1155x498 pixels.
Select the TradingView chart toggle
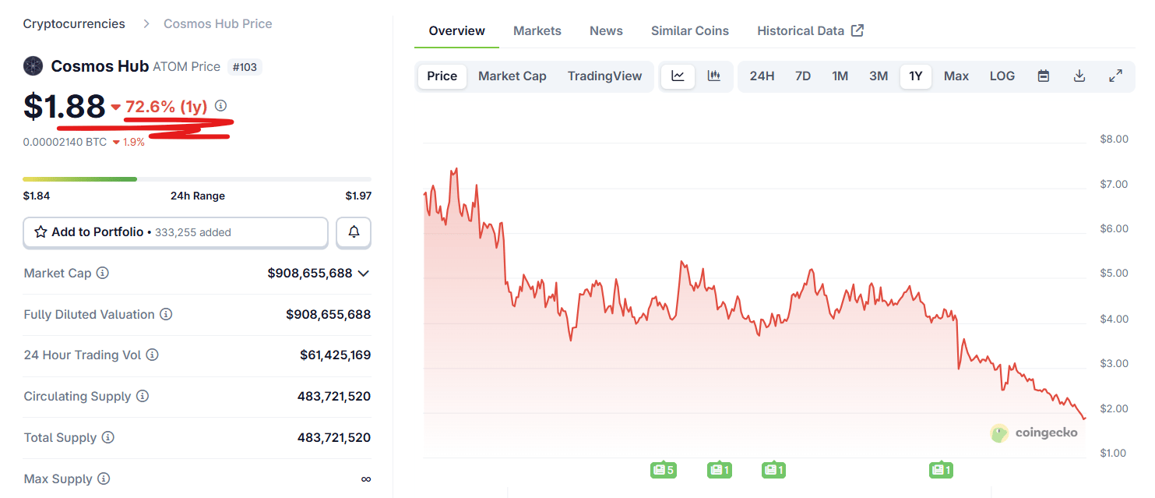coord(605,76)
